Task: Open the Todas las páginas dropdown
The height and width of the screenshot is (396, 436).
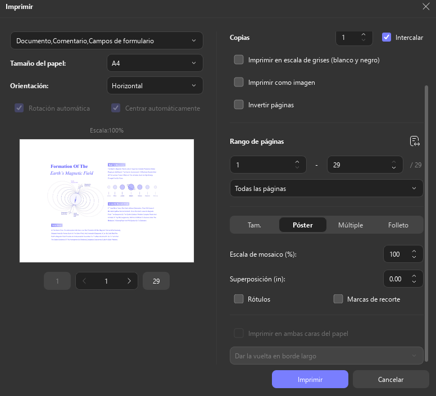Action: [326, 188]
